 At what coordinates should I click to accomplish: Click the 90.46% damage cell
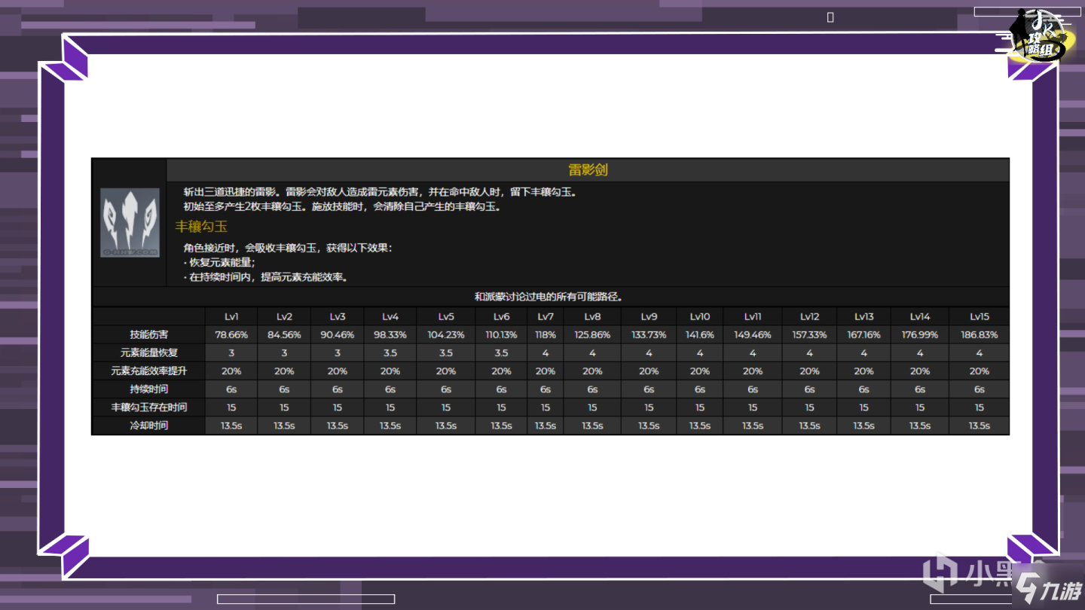tap(338, 335)
